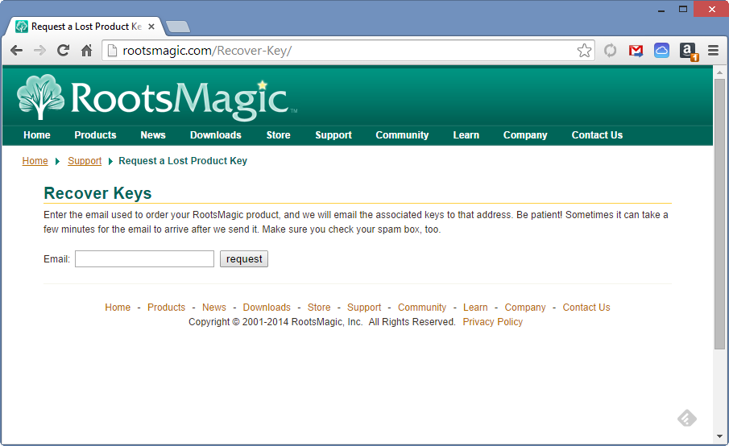This screenshot has width=729, height=446.
Task: Click the Email input field
Action: 144,258
